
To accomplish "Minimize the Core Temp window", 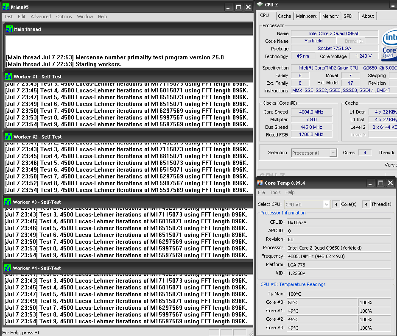I will pos(370,183).
